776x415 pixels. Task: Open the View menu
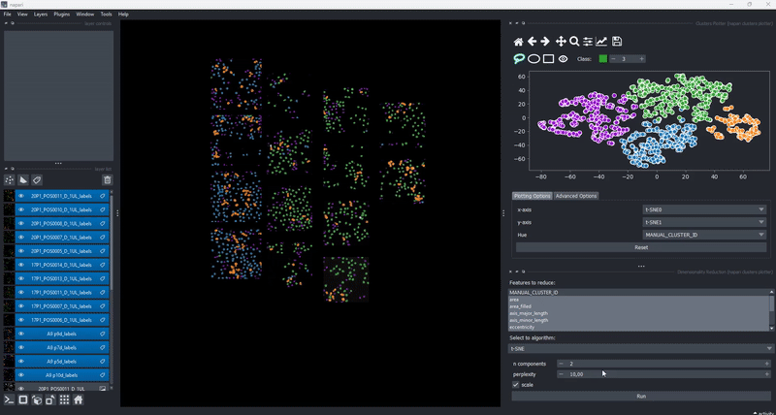pos(22,15)
